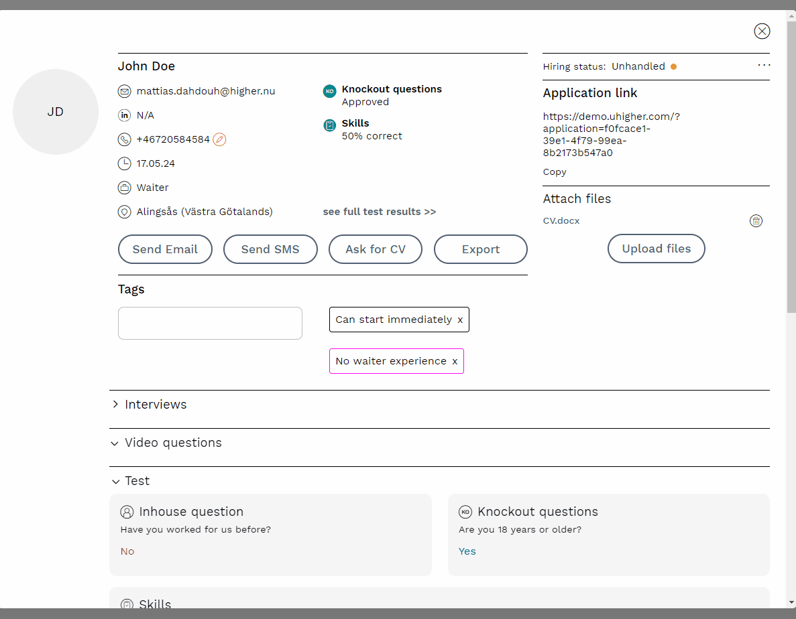Image resolution: width=796 pixels, height=619 pixels.
Task: Click the location pin icon
Action: [124, 212]
